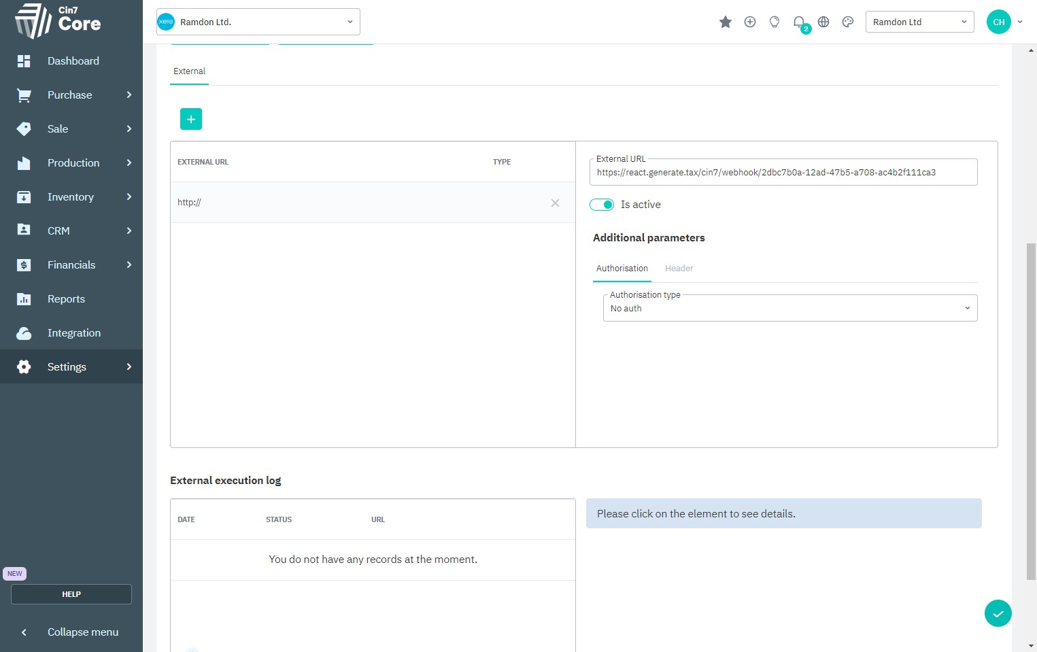Open the notifications bell
Image resolution: width=1037 pixels, height=652 pixels.
click(x=799, y=22)
